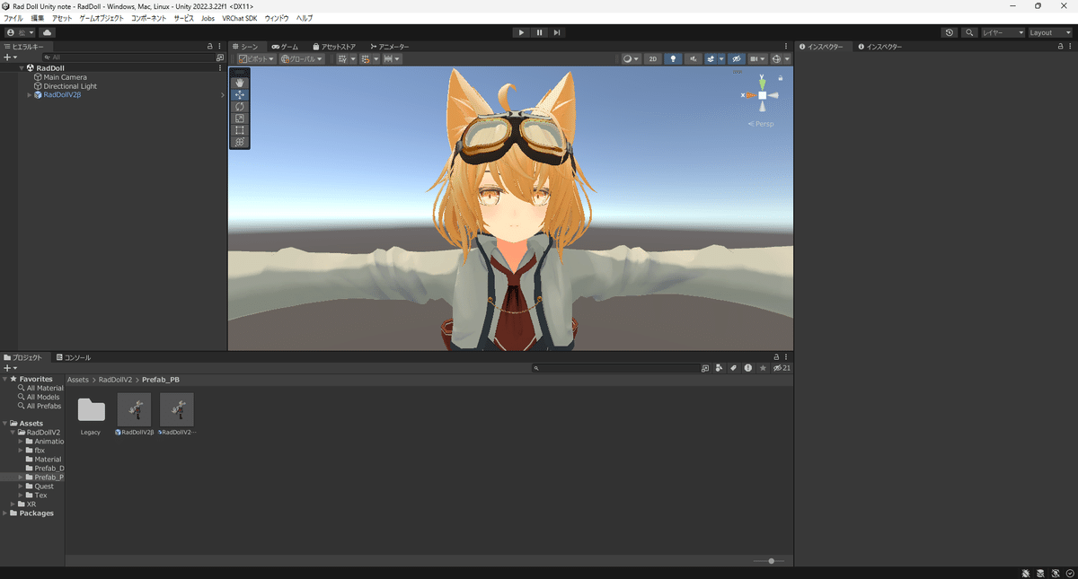This screenshot has height=579, width=1078.
Task: Toggle Project panel lock
Action: [x=777, y=357]
